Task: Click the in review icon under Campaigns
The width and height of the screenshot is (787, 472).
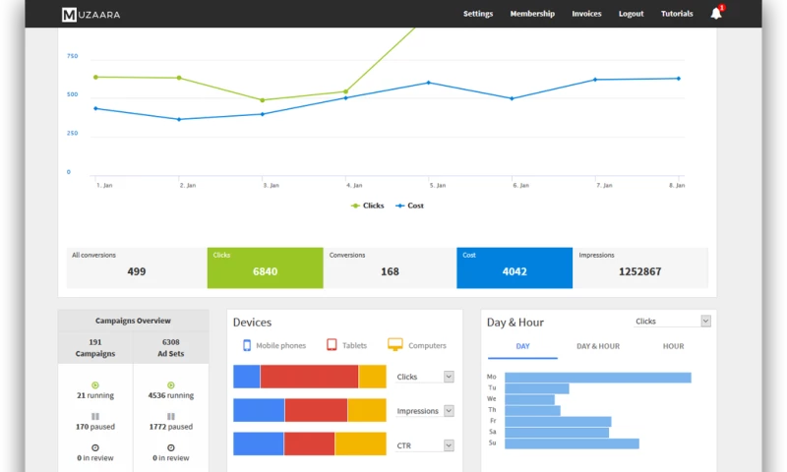Action: coord(95,446)
